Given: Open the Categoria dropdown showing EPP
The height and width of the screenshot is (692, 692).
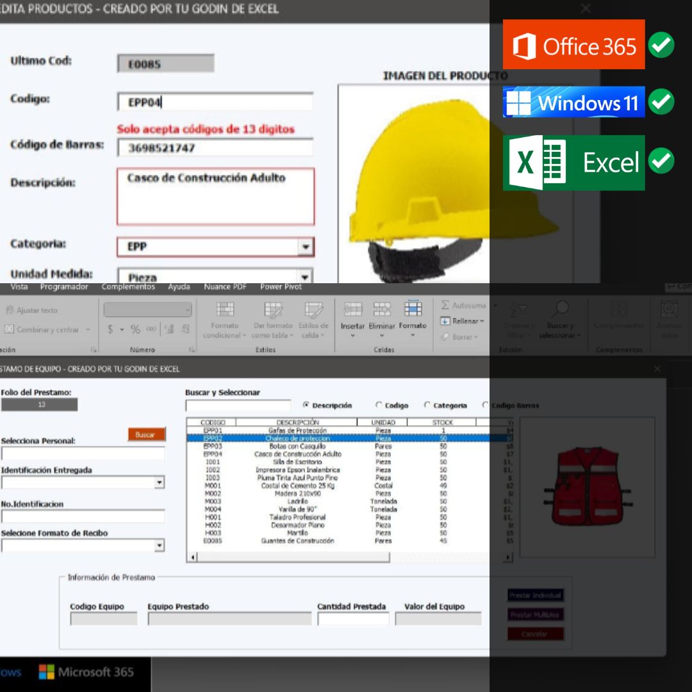Looking at the screenshot, I should [306, 247].
